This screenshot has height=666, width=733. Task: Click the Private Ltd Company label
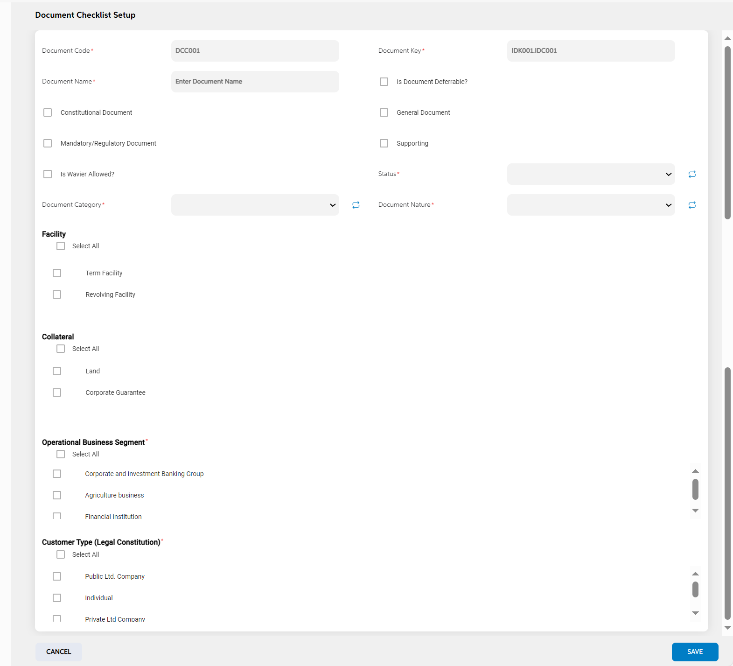click(x=115, y=619)
